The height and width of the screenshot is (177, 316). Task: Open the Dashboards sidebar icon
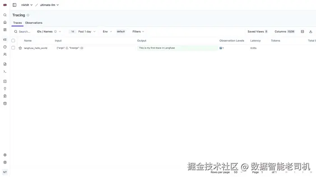coord(5,30)
